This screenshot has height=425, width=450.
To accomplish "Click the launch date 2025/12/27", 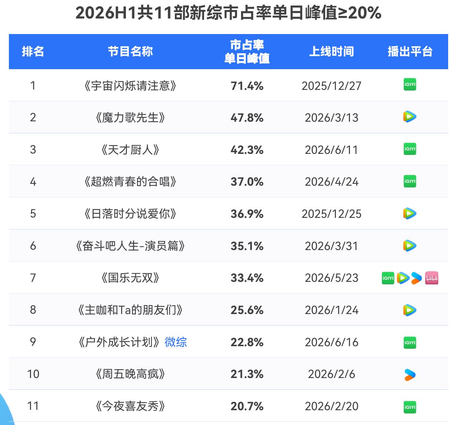I will pos(331,86).
